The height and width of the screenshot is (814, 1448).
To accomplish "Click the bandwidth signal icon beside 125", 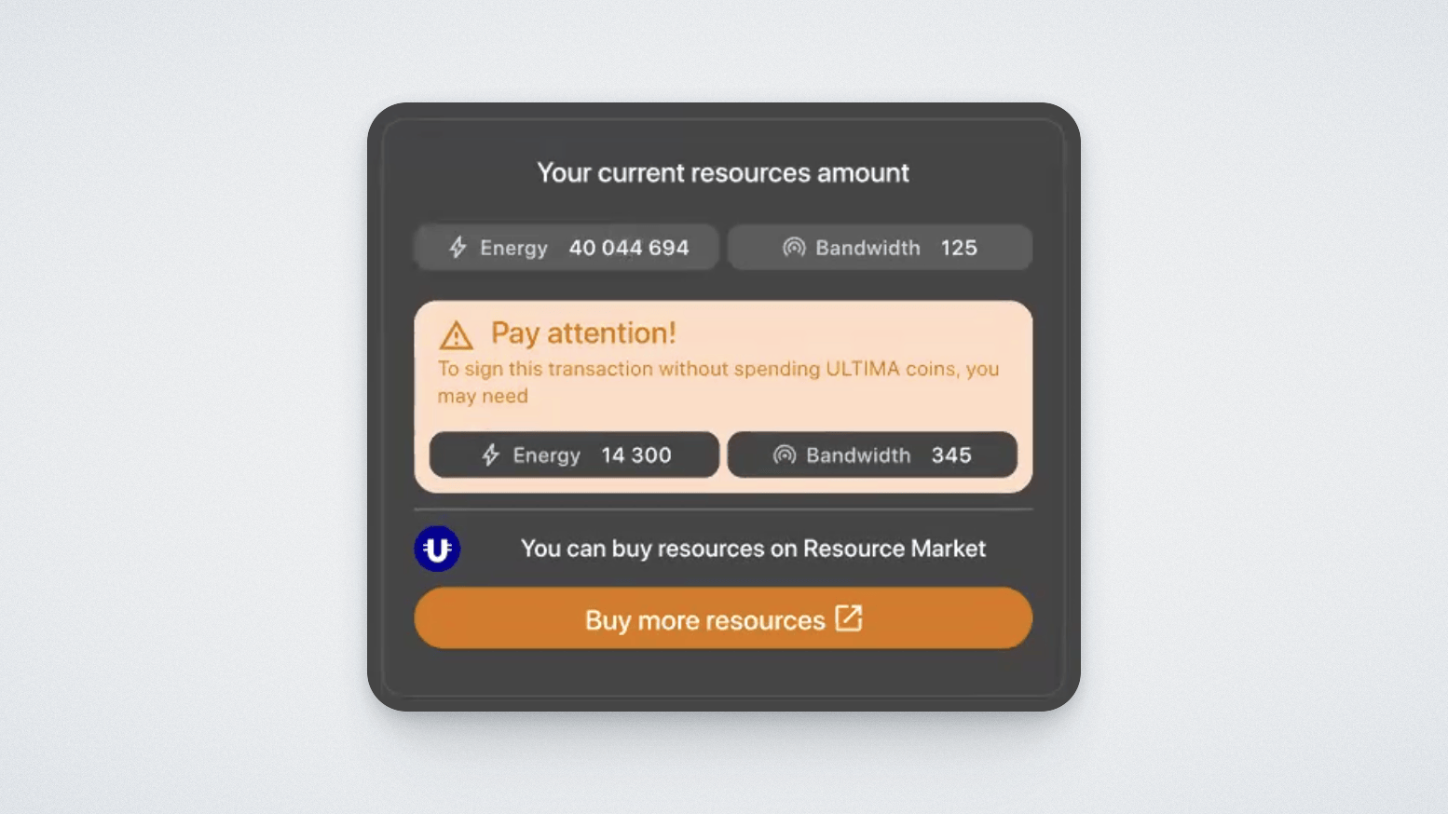I will (794, 248).
